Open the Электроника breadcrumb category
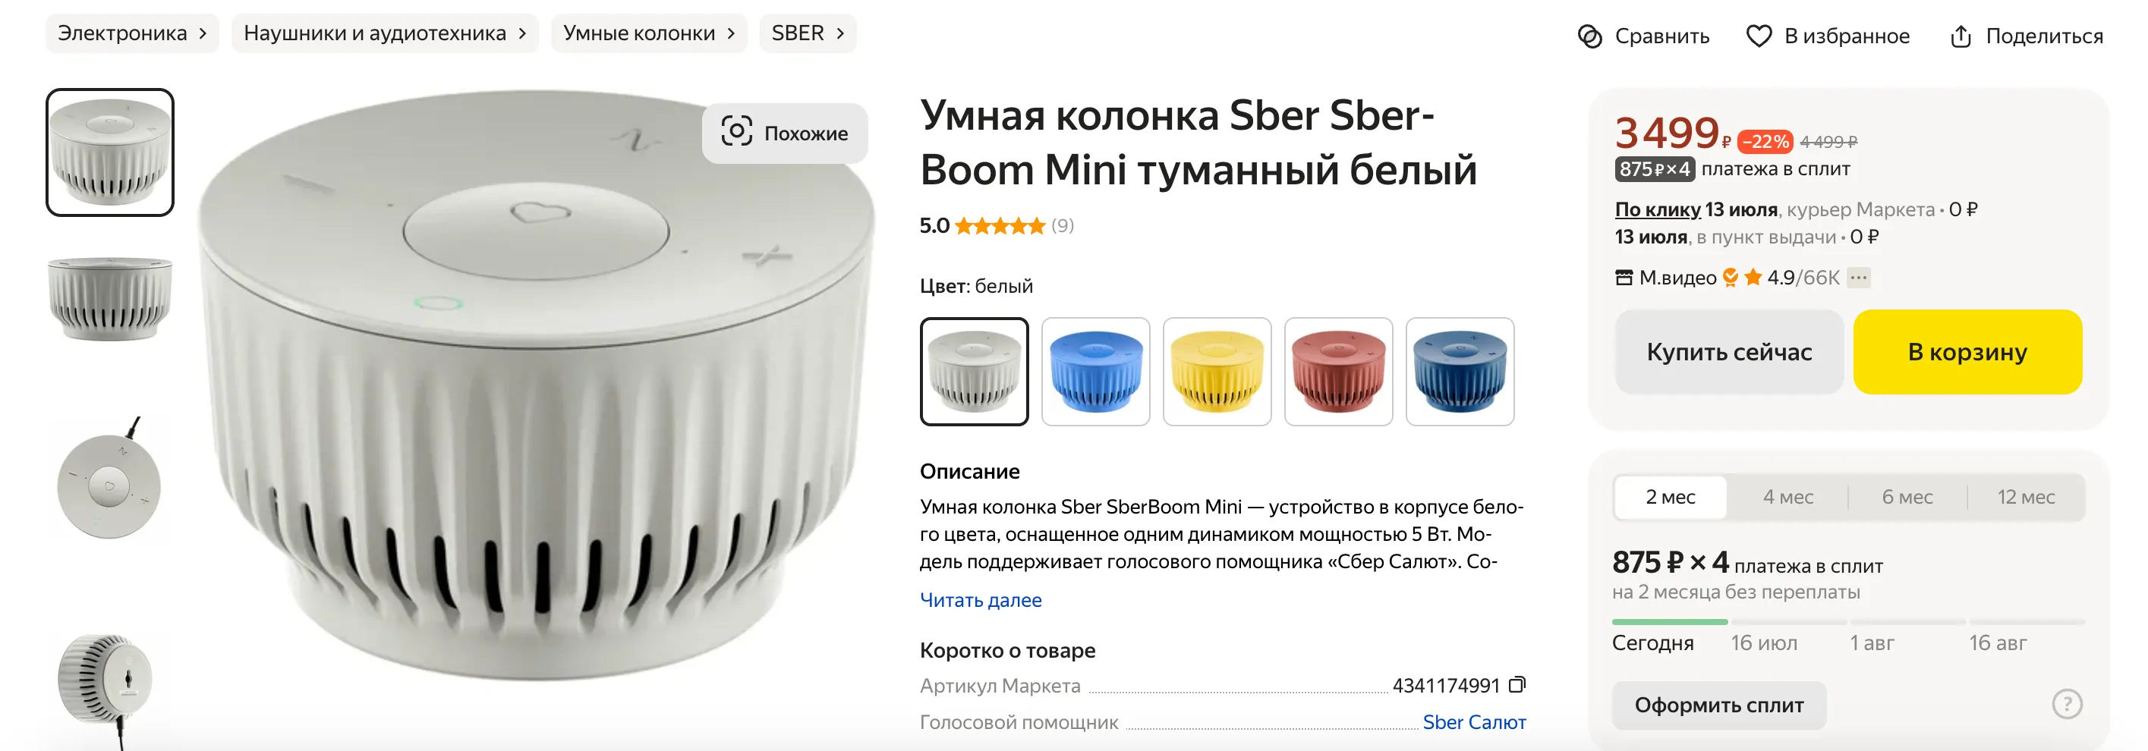Image resolution: width=2148 pixels, height=751 pixels. click(x=132, y=33)
